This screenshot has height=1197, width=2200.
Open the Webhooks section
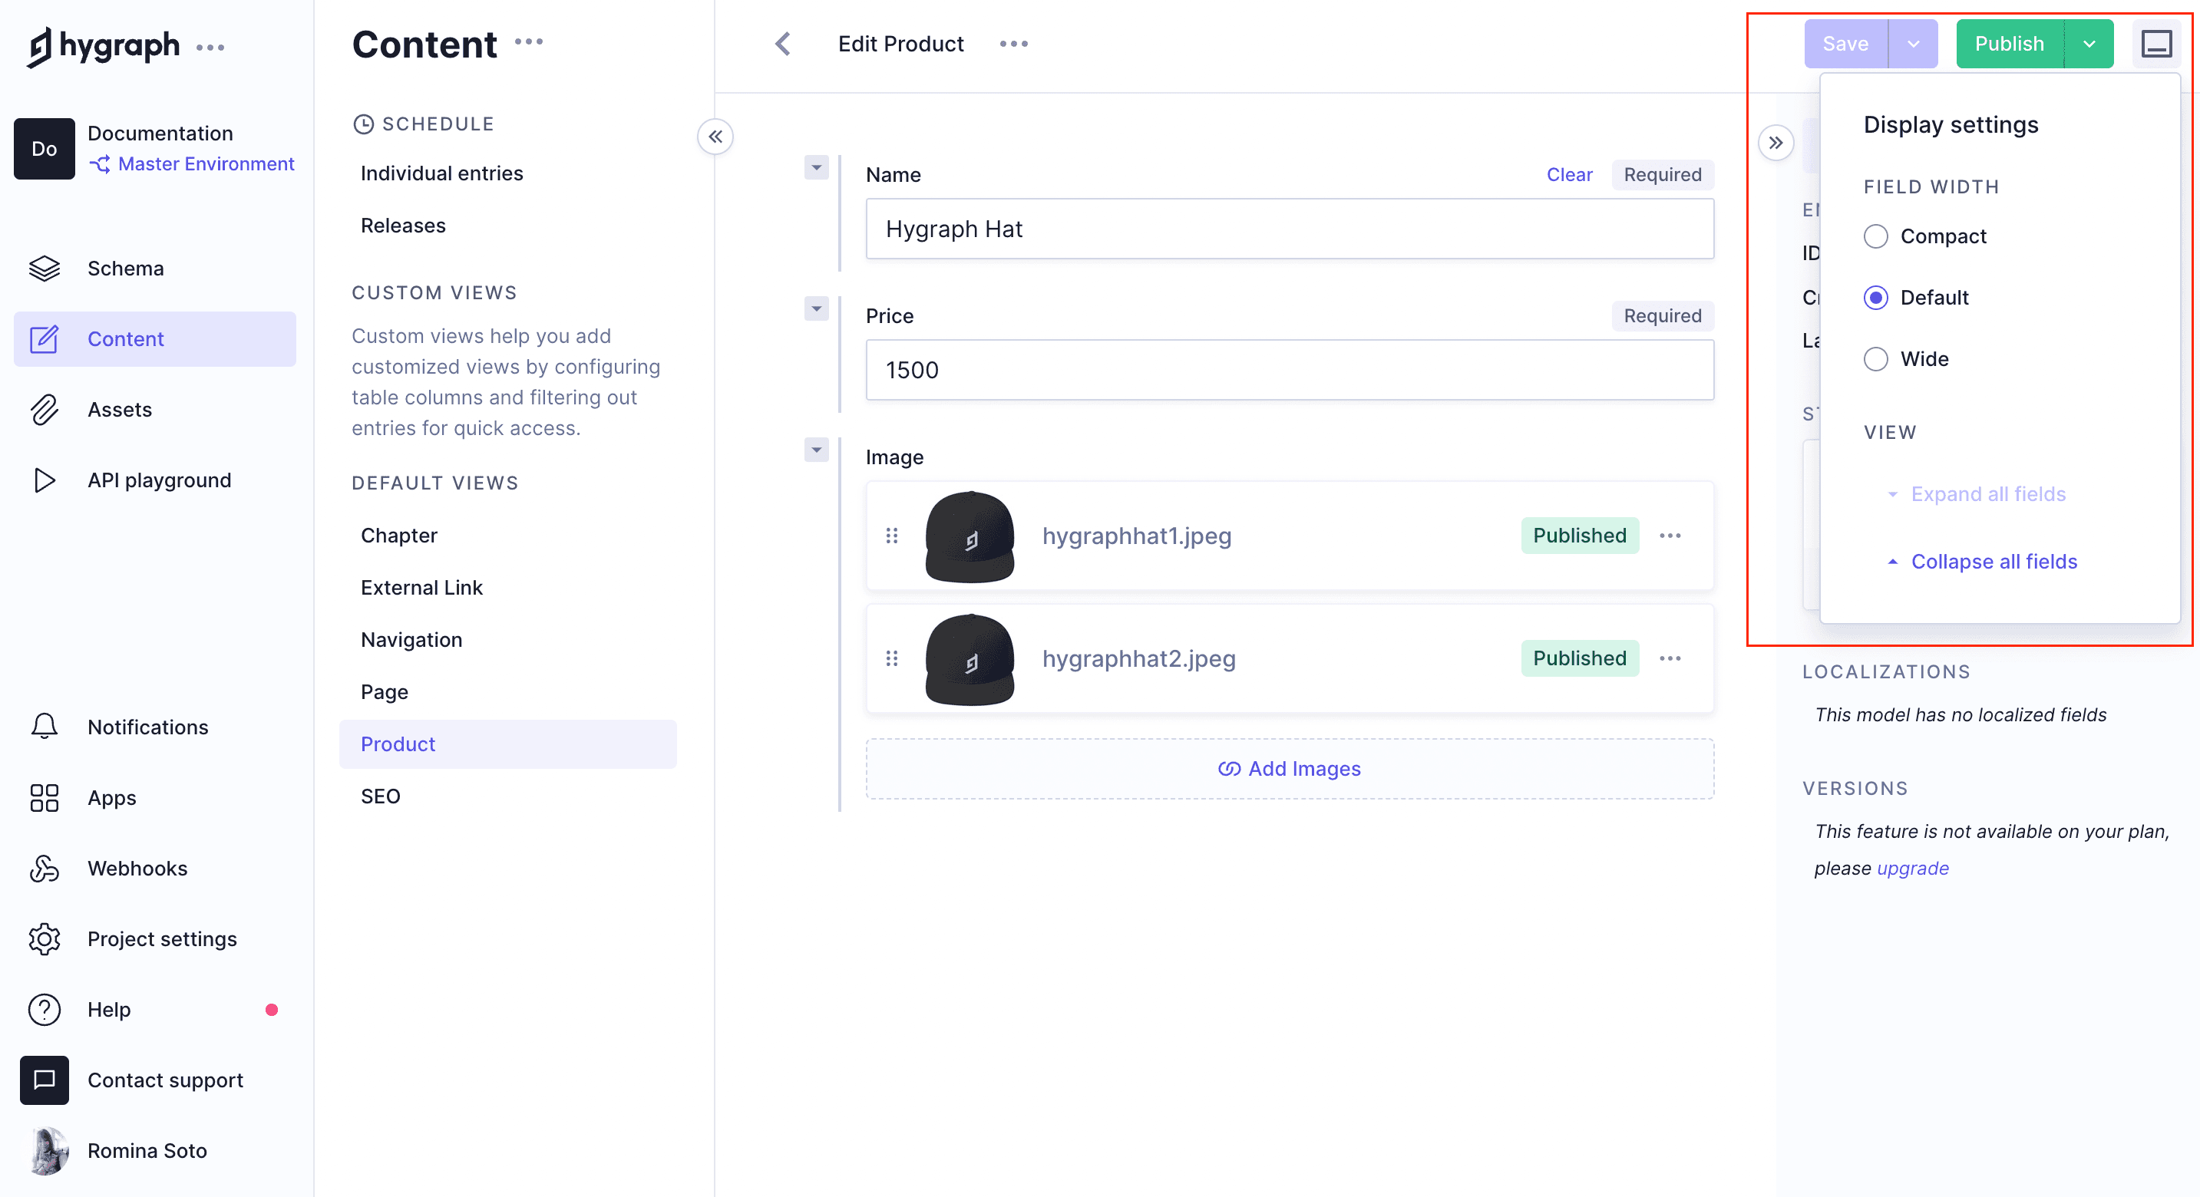(x=137, y=869)
